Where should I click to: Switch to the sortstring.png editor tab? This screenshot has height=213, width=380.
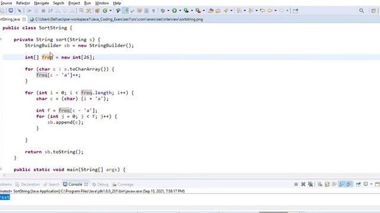click(116, 20)
